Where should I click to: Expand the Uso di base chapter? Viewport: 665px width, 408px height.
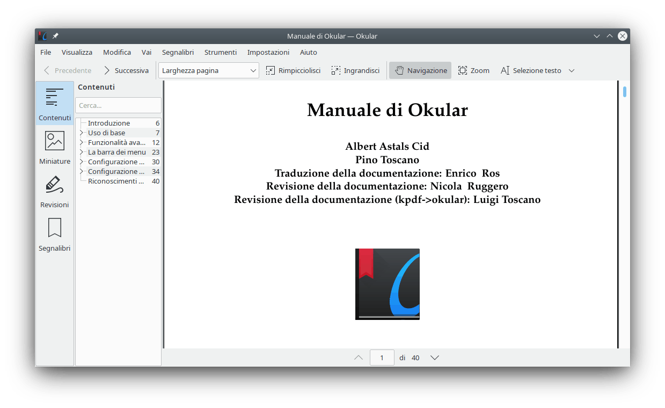[82, 133]
